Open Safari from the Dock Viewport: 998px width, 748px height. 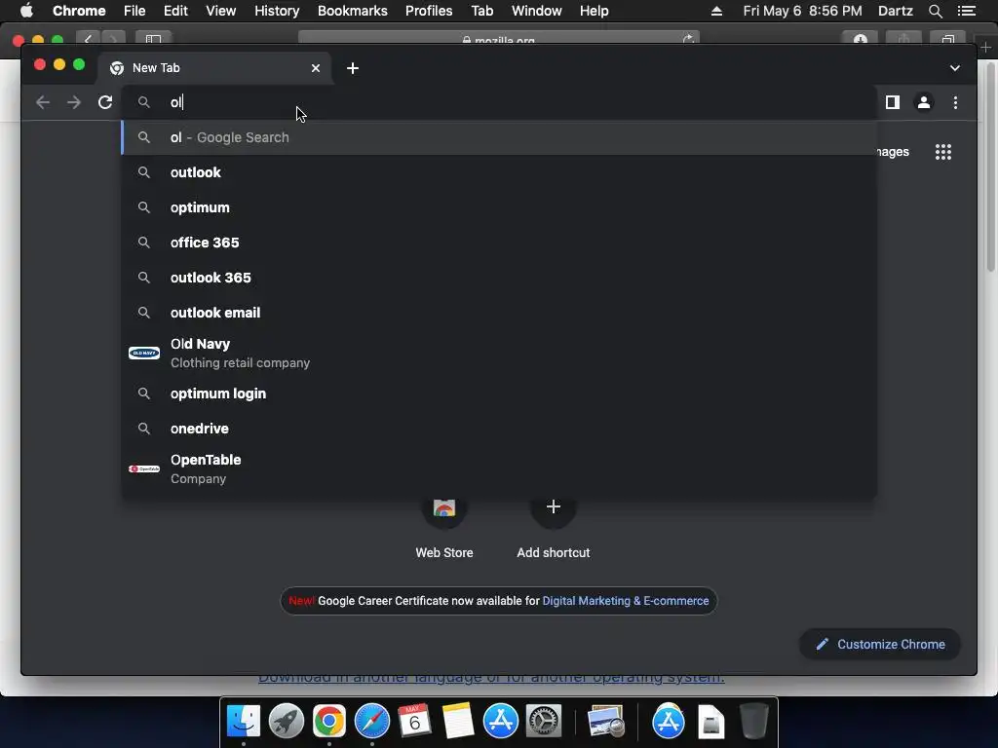[371, 721]
